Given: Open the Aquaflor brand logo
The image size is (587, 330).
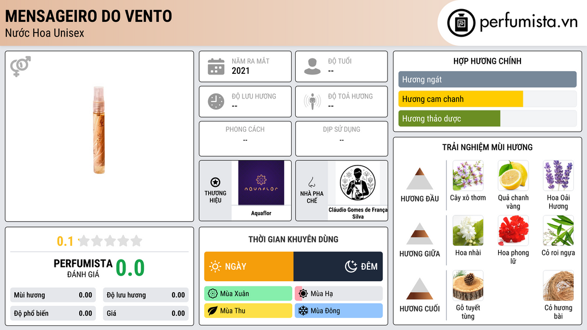Looking at the screenshot, I should coord(261,183).
